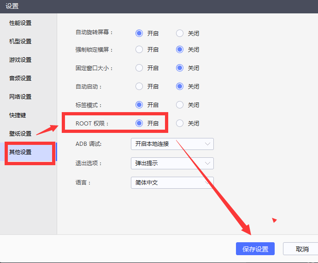Screen dimensions: 318x263
Task: Go to 音频设置 section
Action: (x=21, y=78)
